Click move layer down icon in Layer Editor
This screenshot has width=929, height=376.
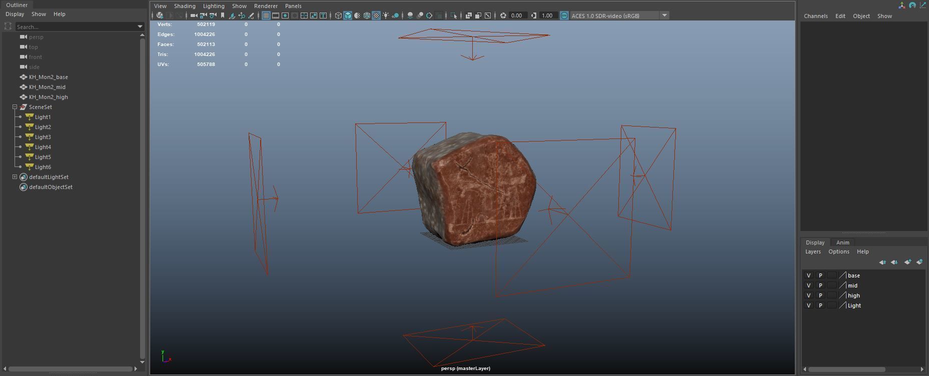(894, 262)
